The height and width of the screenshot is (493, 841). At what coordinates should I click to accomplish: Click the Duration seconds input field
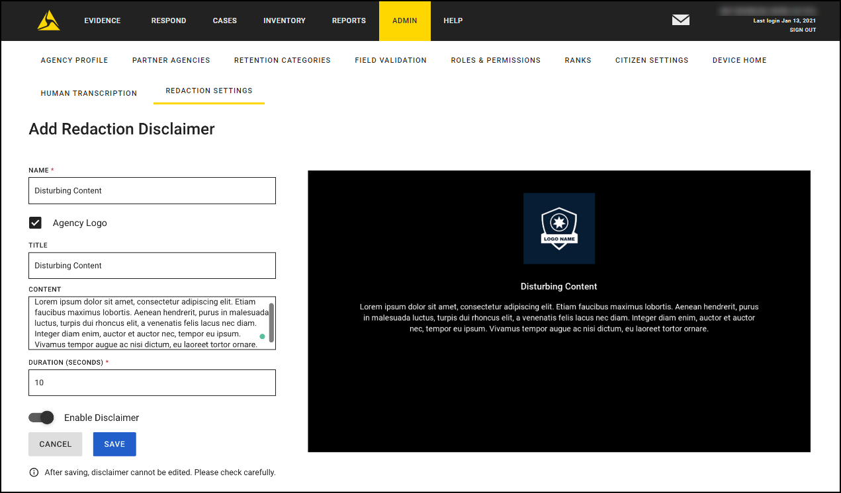click(x=152, y=383)
